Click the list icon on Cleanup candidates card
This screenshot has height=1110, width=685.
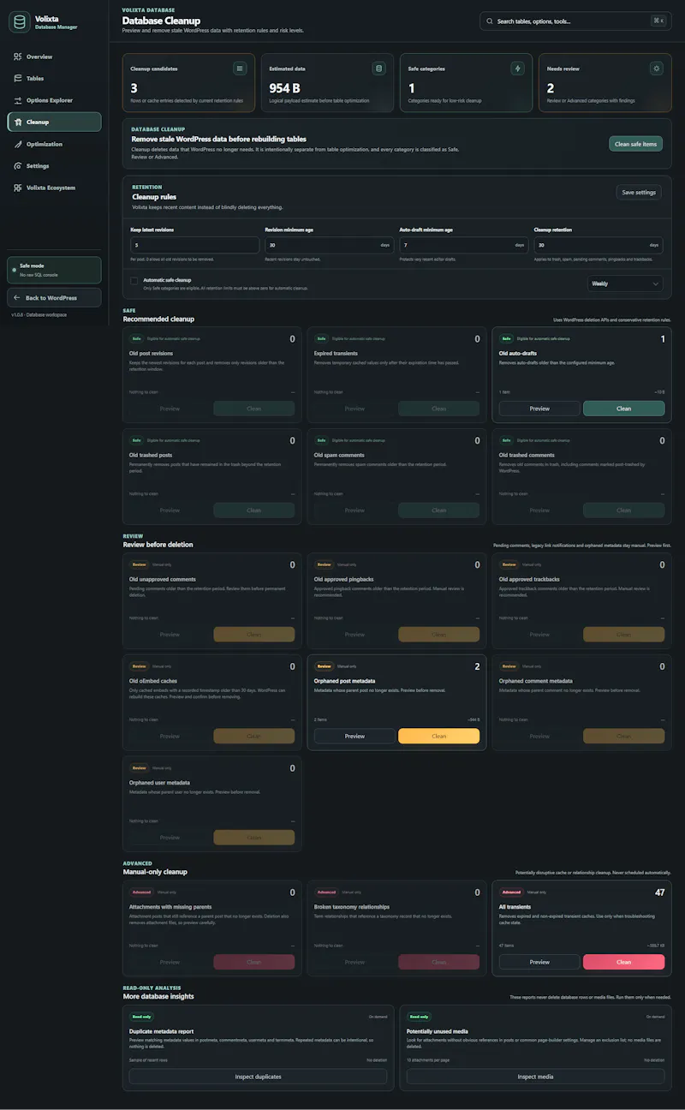pos(240,69)
